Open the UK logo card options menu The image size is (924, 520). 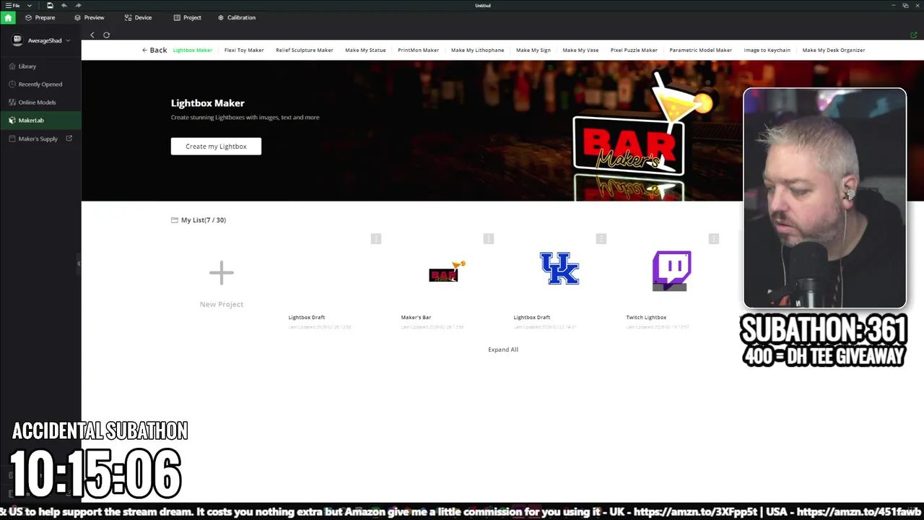601,239
